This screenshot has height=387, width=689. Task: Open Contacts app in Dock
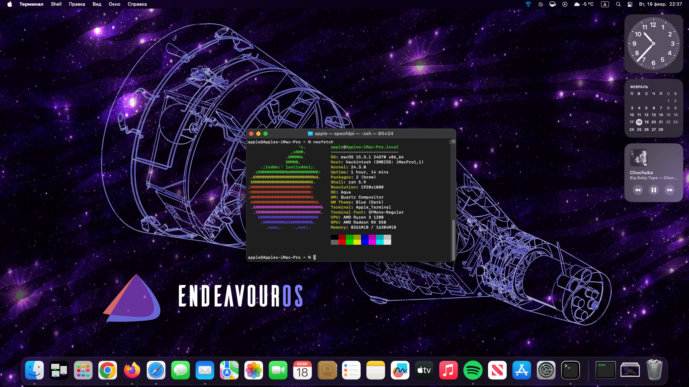[x=327, y=370]
